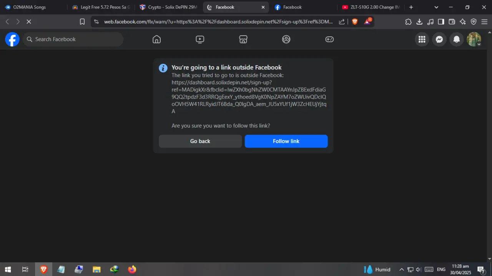Click the network tray icon

pos(410,269)
